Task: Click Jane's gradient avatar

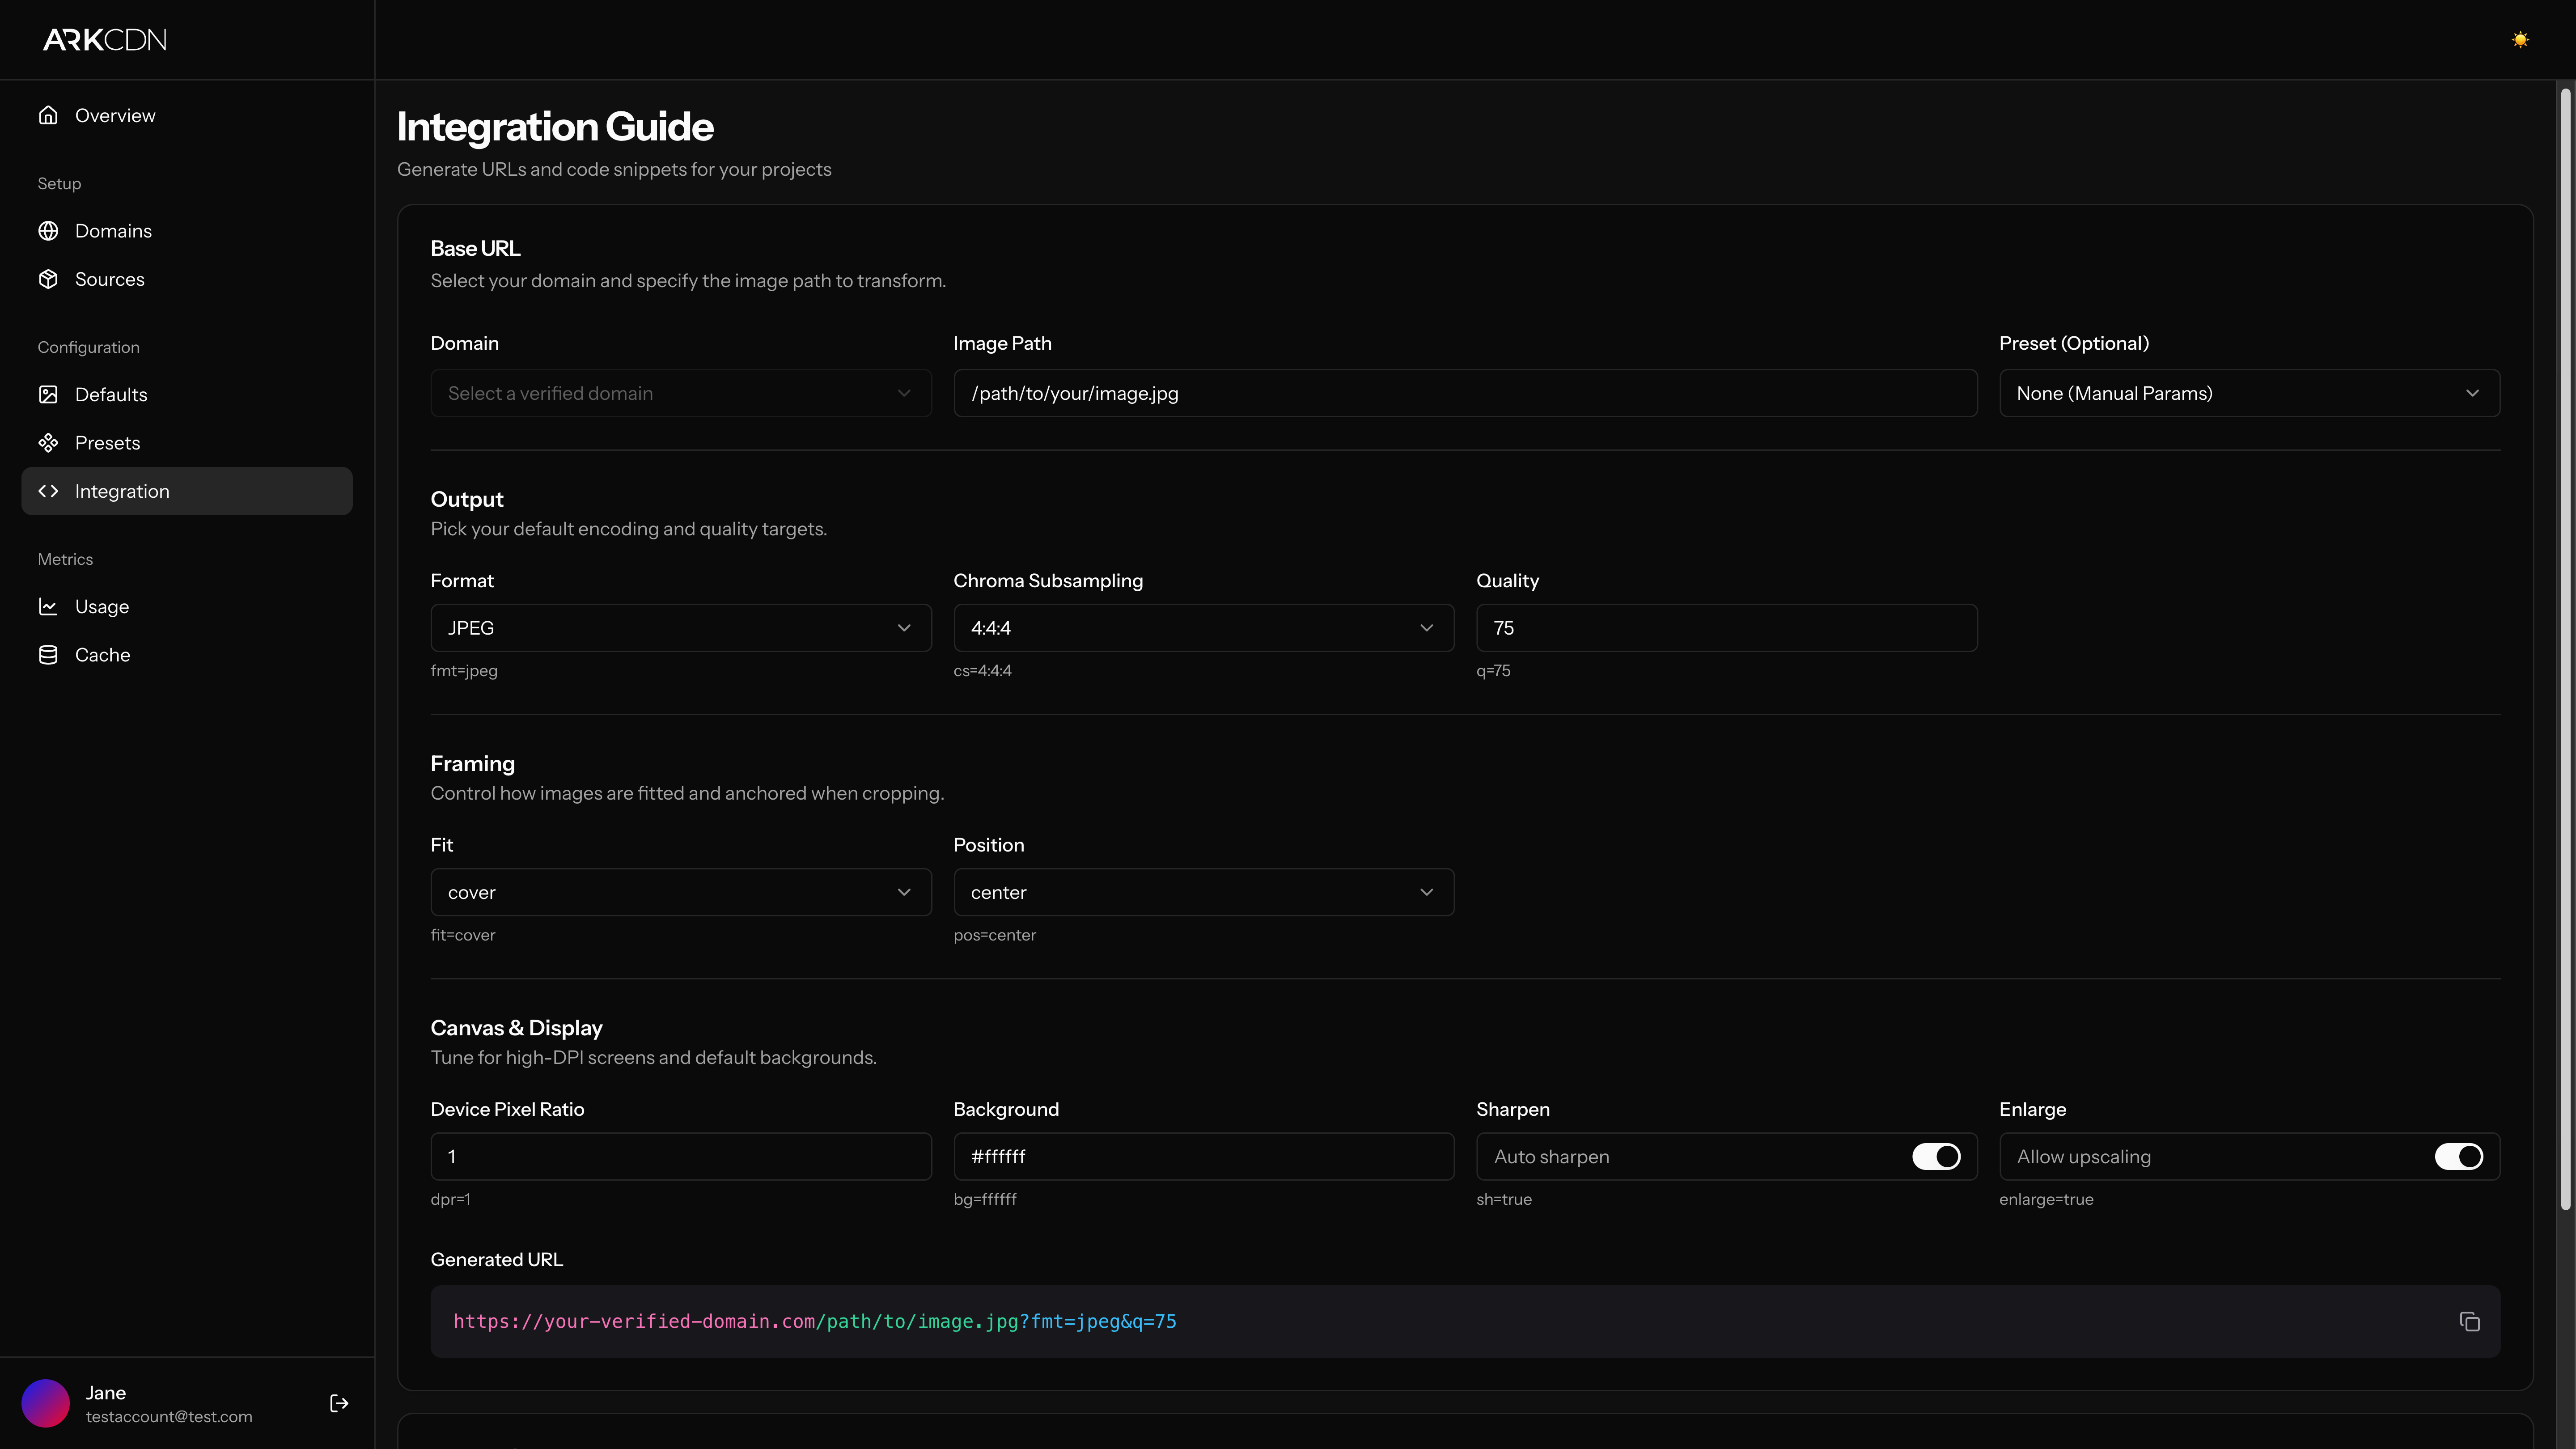Action: (45, 1403)
